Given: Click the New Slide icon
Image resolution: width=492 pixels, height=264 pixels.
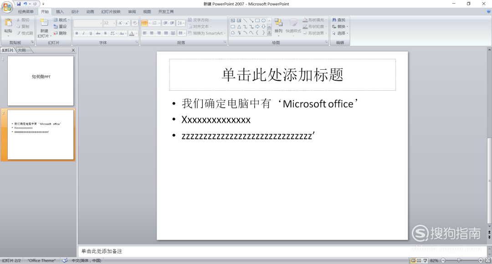Looking at the screenshot, I should point(44,23).
